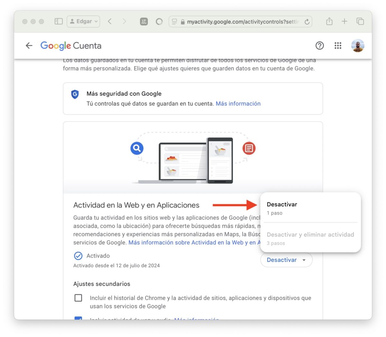The width and height of the screenshot is (386, 337).
Task: Open the Safari share icon
Action: [329, 22]
